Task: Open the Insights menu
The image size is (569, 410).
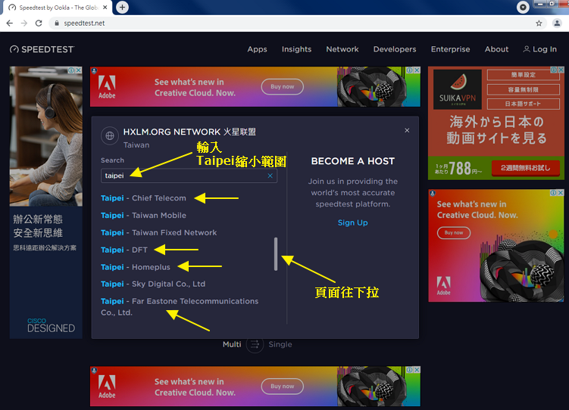Action: (x=296, y=49)
